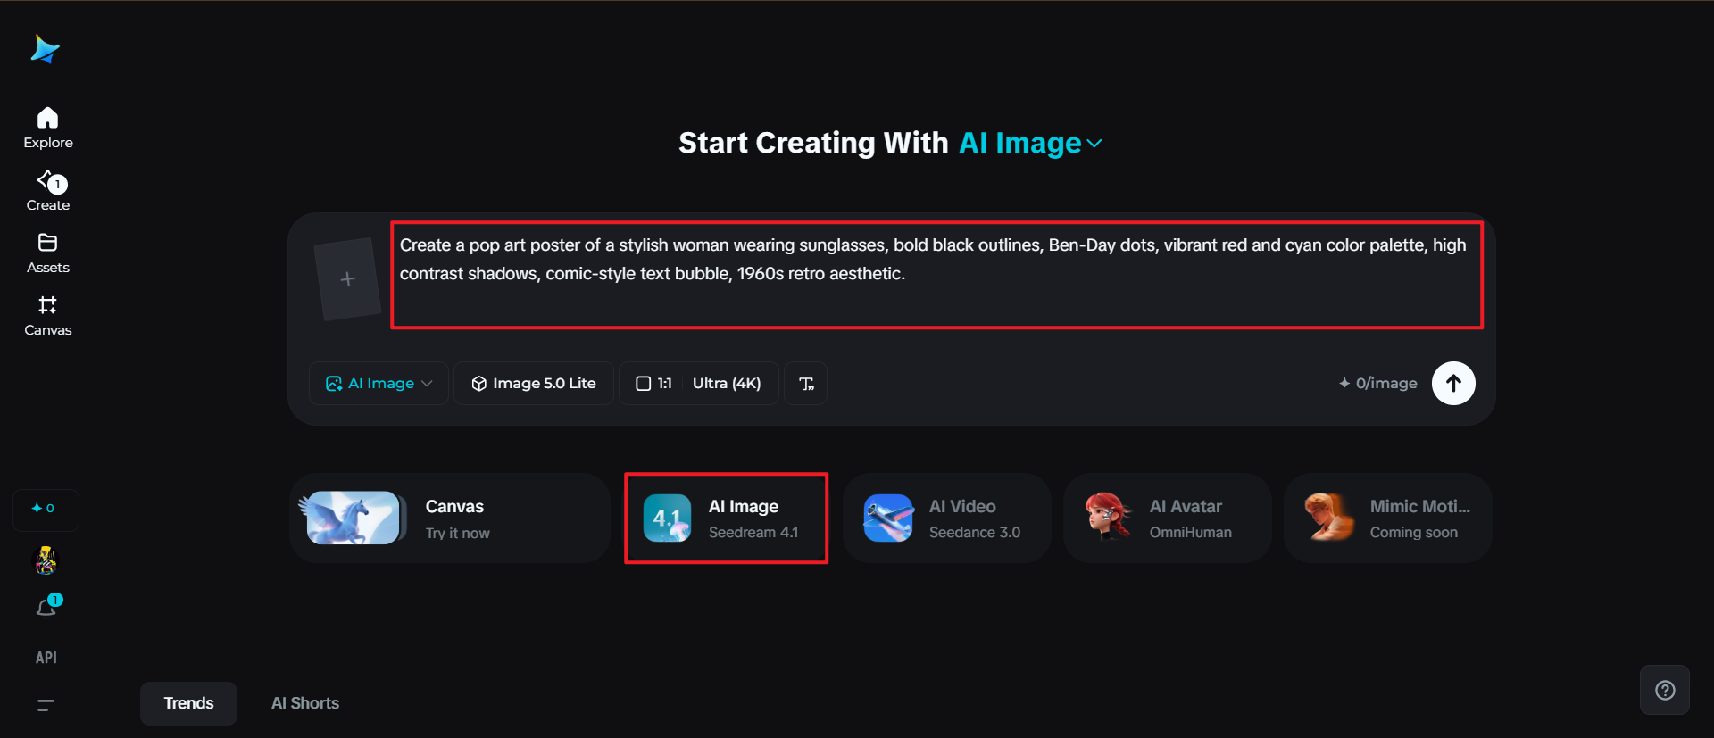Click the text style icon button

coord(806,384)
